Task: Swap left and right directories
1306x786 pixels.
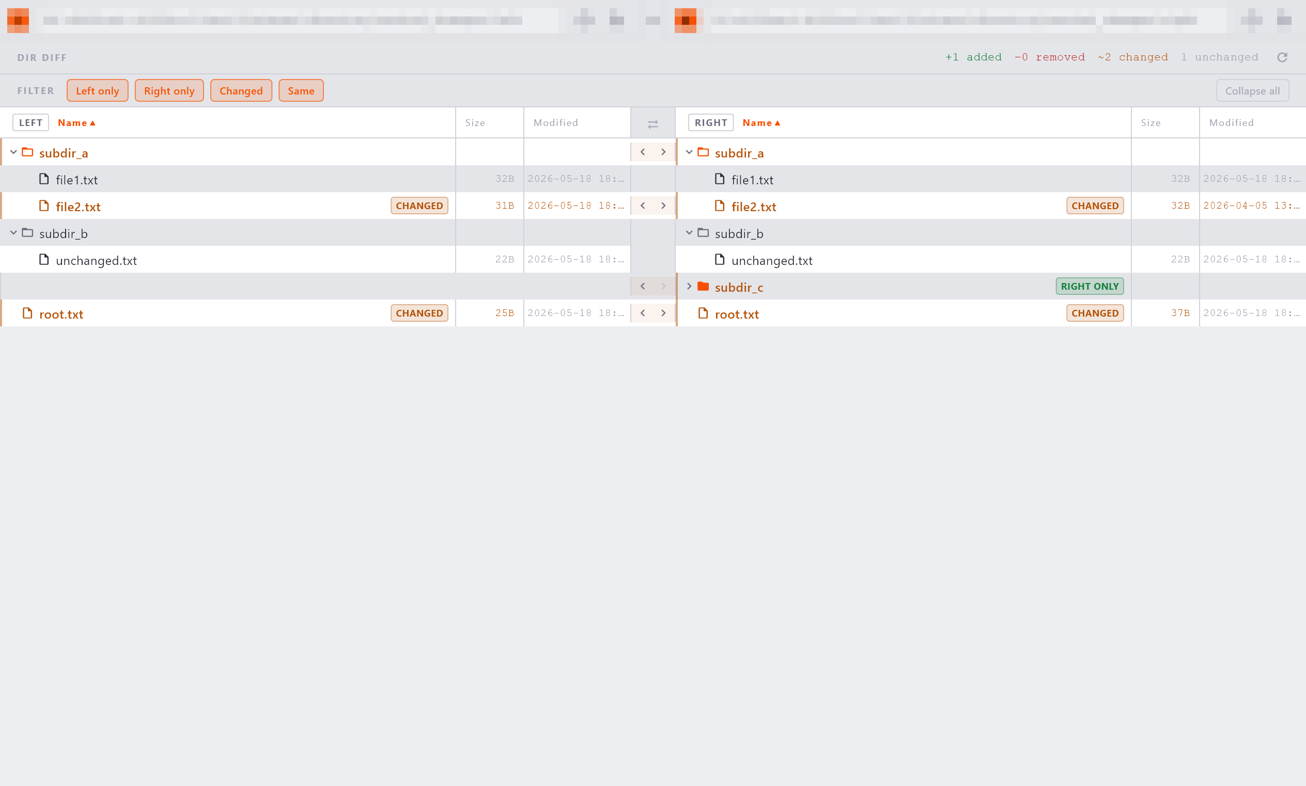Action: coord(652,123)
